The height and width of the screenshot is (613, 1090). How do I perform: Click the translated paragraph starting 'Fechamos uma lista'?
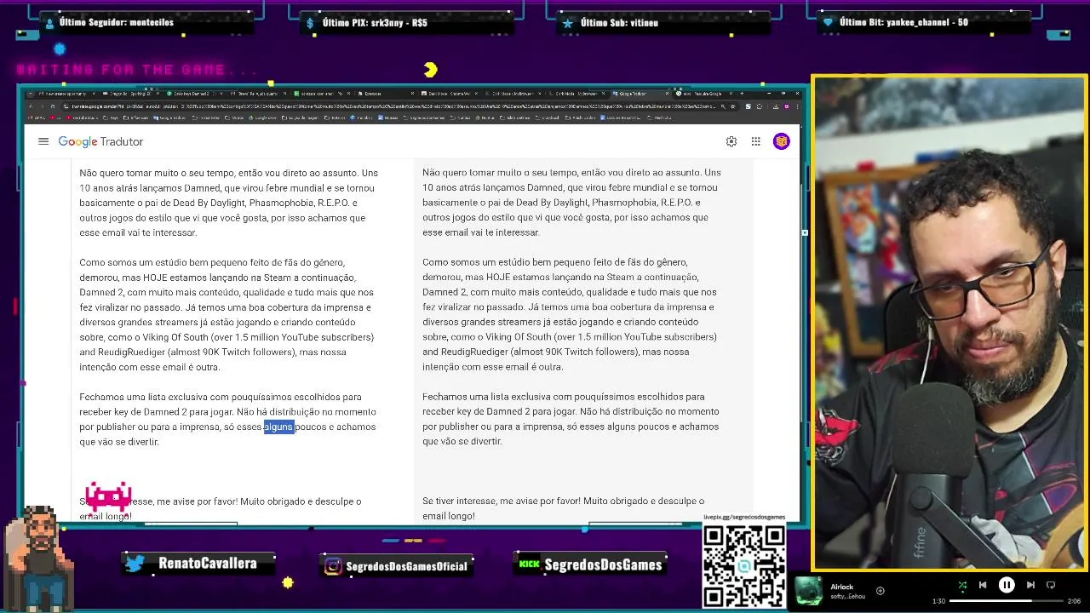pyautogui.click(x=571, y=419)
